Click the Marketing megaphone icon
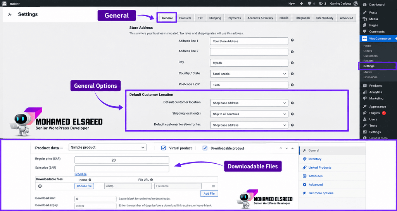This screenshot has height=211, width=397. point(364,98)
